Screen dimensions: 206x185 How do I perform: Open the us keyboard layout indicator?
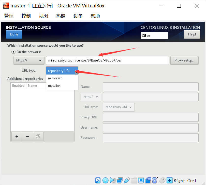tap(154, 35)
